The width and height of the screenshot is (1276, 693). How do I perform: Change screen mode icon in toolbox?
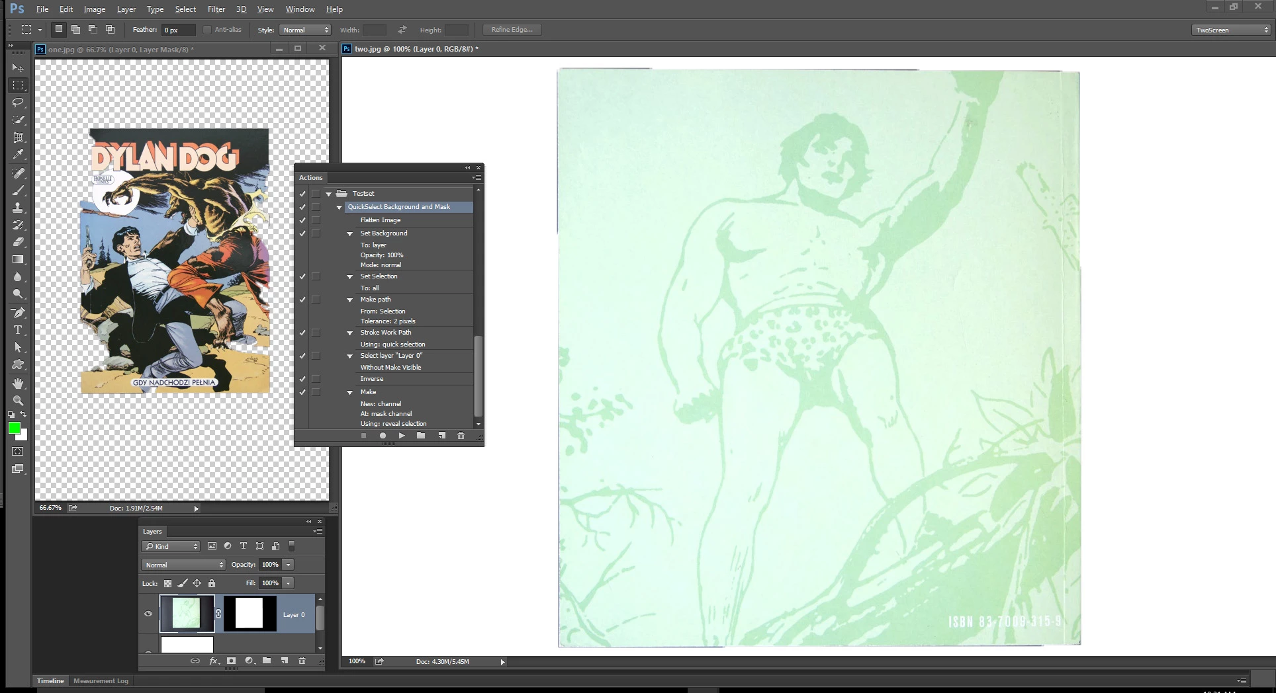tap(18, 469)
